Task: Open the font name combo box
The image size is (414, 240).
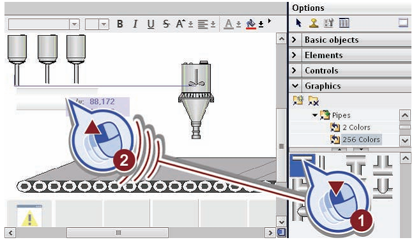Action: 44,24
